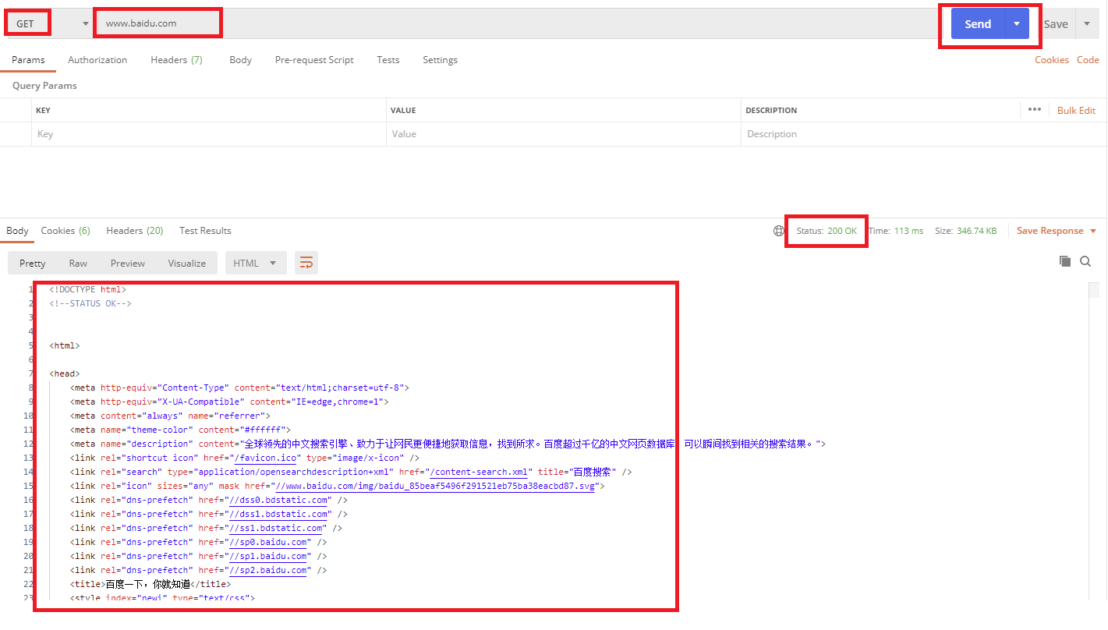Select the Preview view mode
1108x630 pixels.
click(x=128, y=264)
